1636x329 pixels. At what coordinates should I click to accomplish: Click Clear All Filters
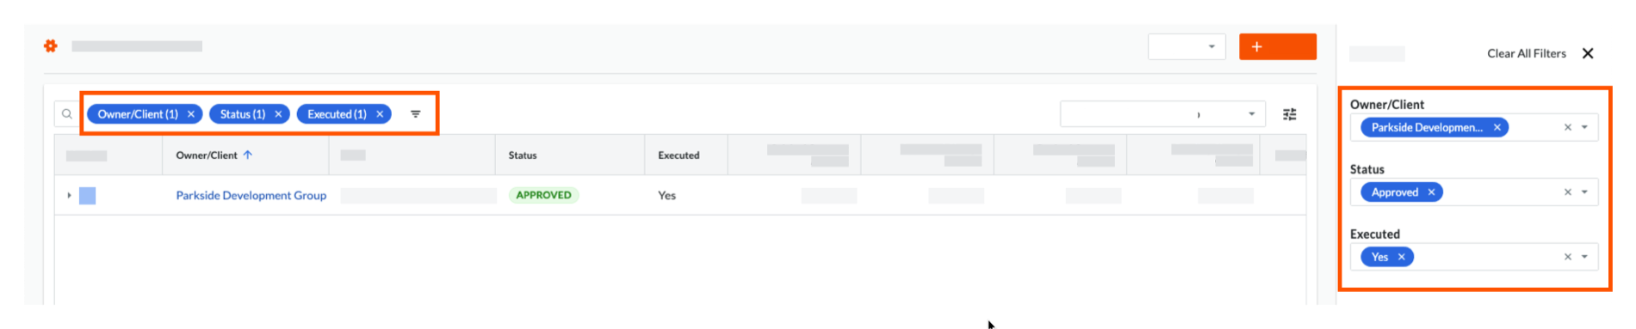[1527, 53]
